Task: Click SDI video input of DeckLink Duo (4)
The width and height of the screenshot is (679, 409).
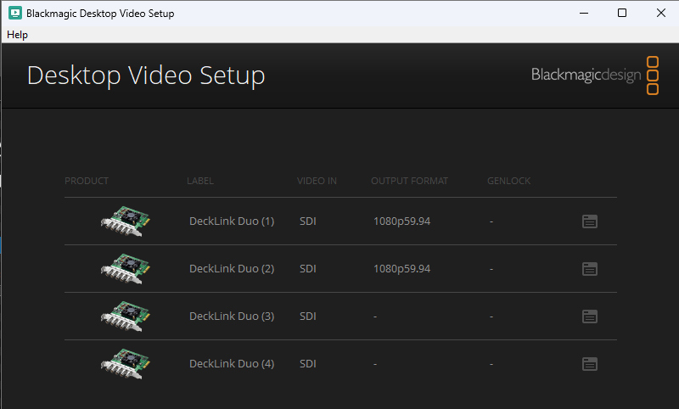Action: click(308, 364)
